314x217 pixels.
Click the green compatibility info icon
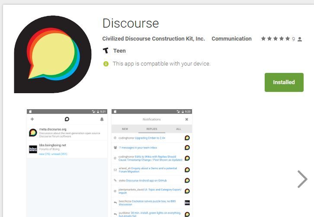[106, 64]
